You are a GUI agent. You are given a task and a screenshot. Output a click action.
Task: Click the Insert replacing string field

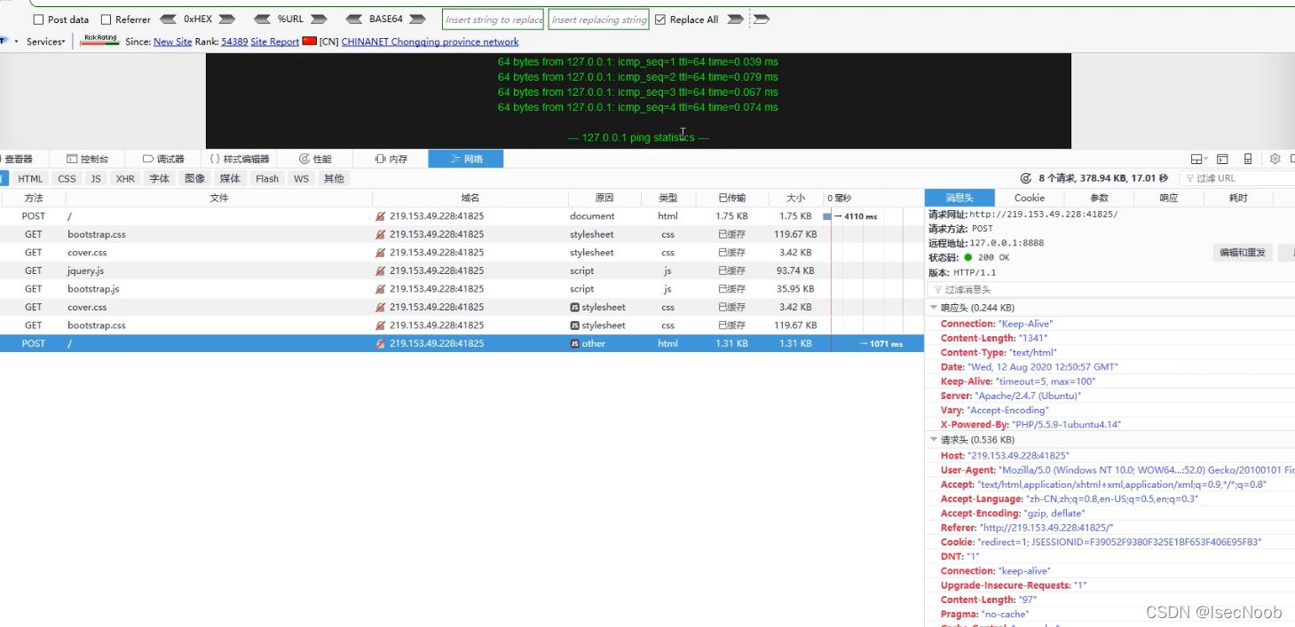pyautogui.click(x=599, y=20)
